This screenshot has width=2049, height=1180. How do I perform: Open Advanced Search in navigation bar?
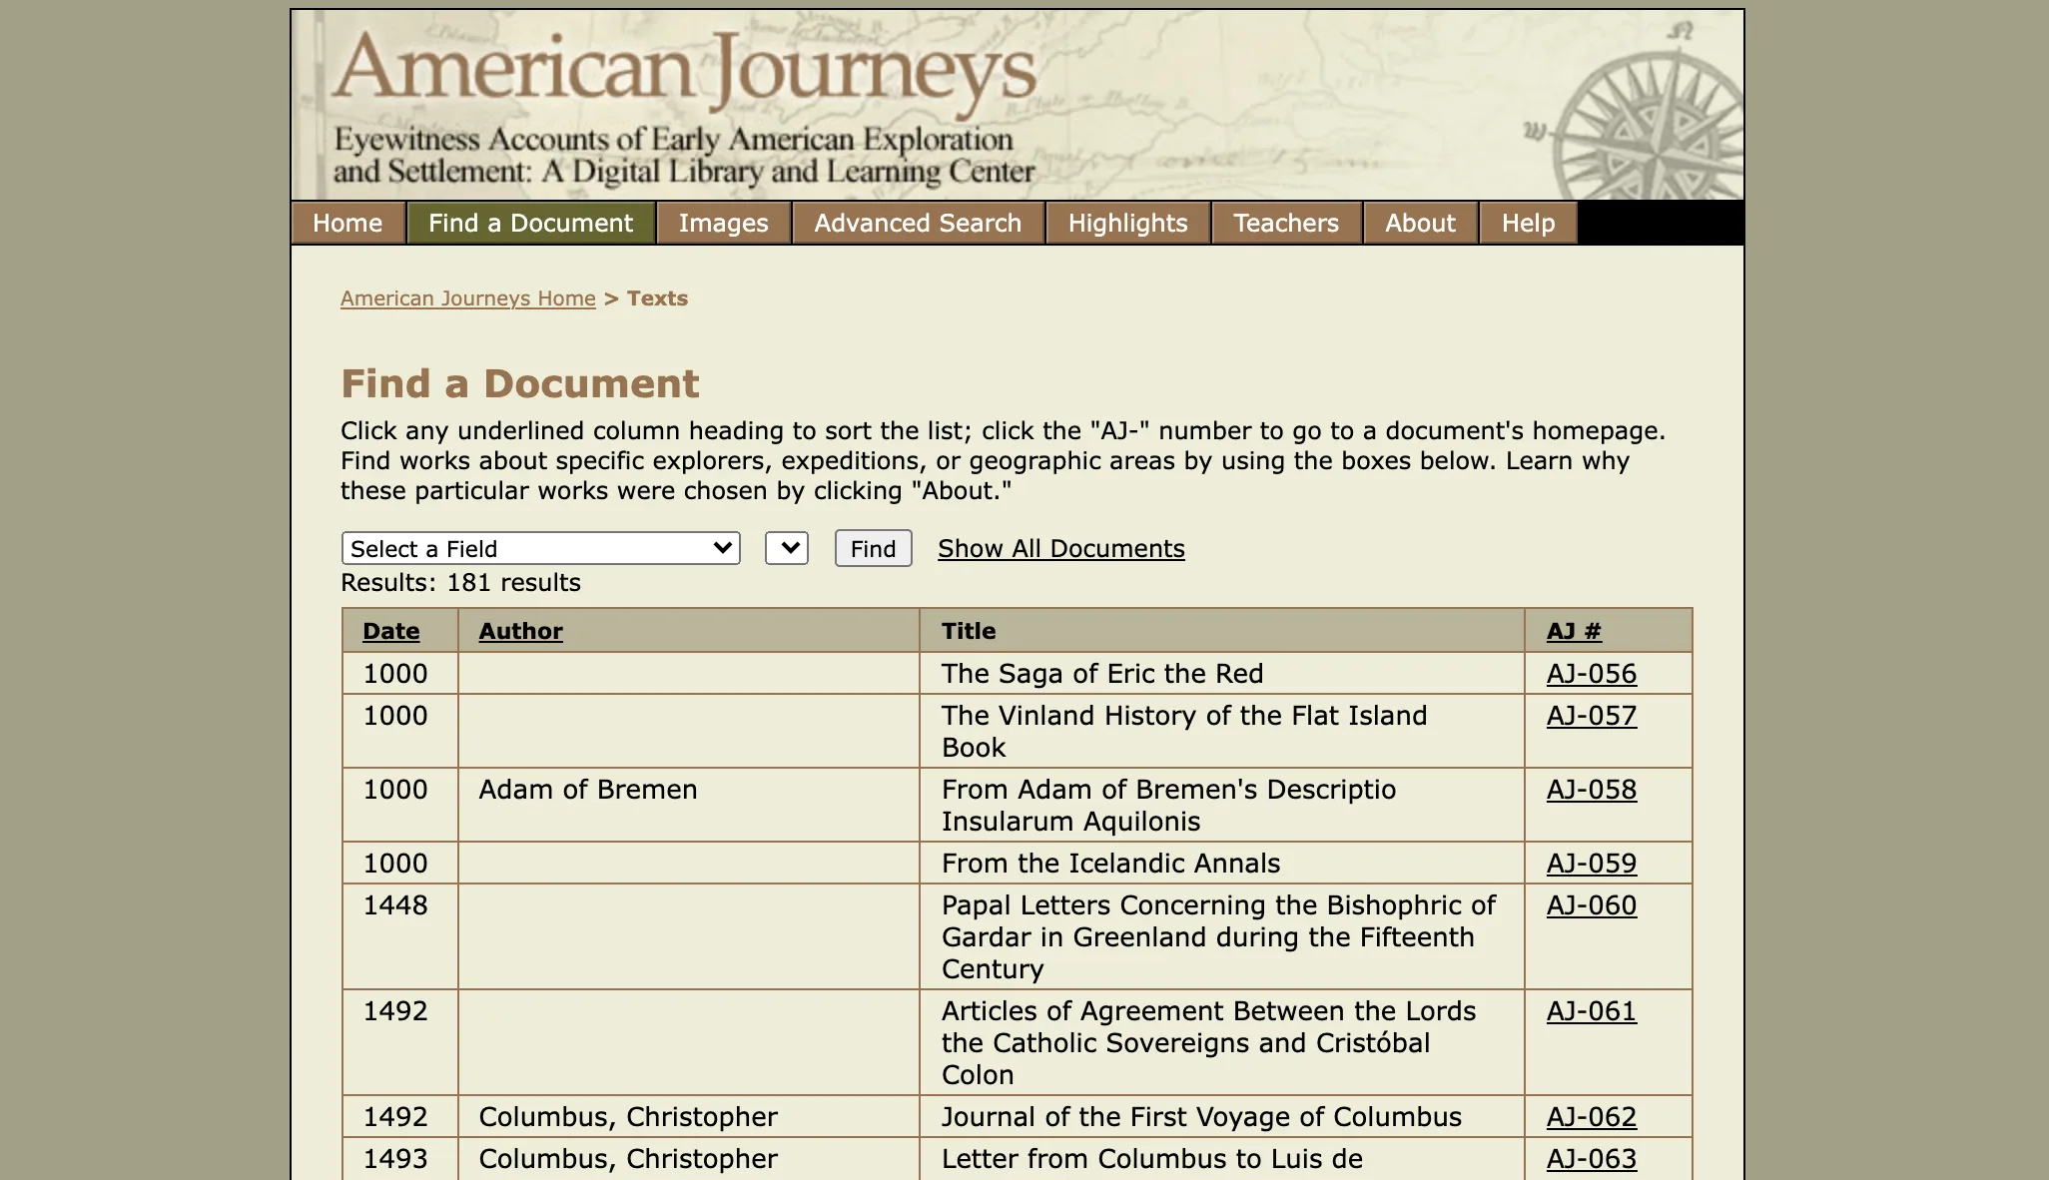pyautogui.click(x=918, y=223)
